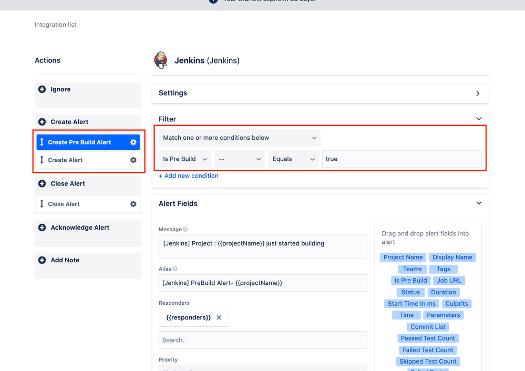Grab the reorder handle of the Close Alert rule
Screen dimensions: 525x371
click(x=42, y=204)
